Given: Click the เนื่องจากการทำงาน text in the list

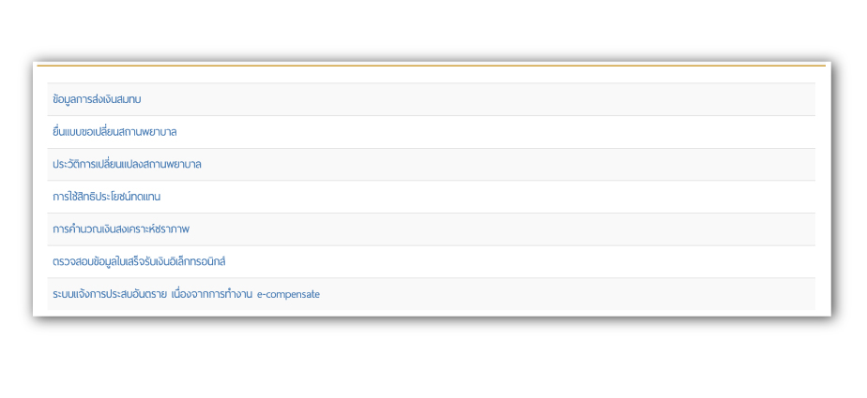Looking at the screenshot, I should (212, 294).
